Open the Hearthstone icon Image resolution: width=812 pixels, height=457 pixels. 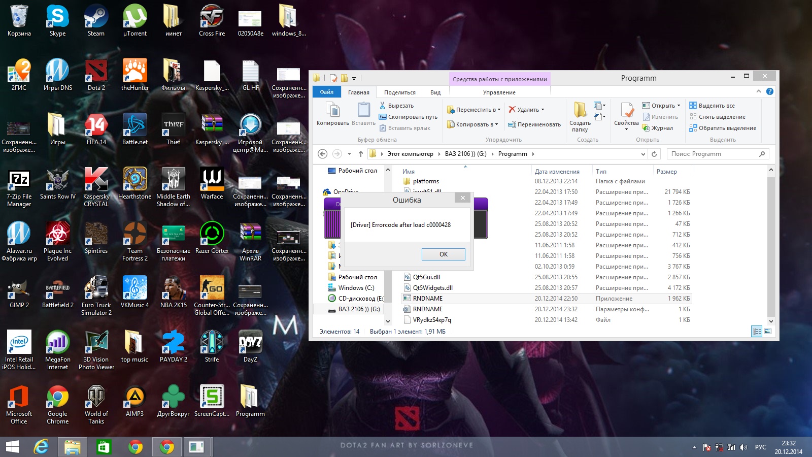coord(134,184)
